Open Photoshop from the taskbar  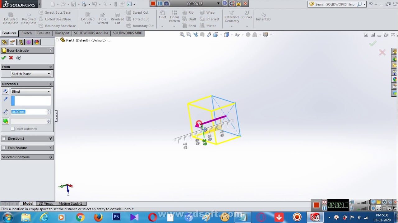[116, 217]
